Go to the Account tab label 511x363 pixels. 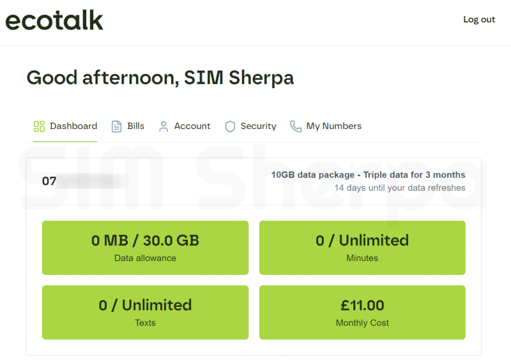[x=192, y=126]
